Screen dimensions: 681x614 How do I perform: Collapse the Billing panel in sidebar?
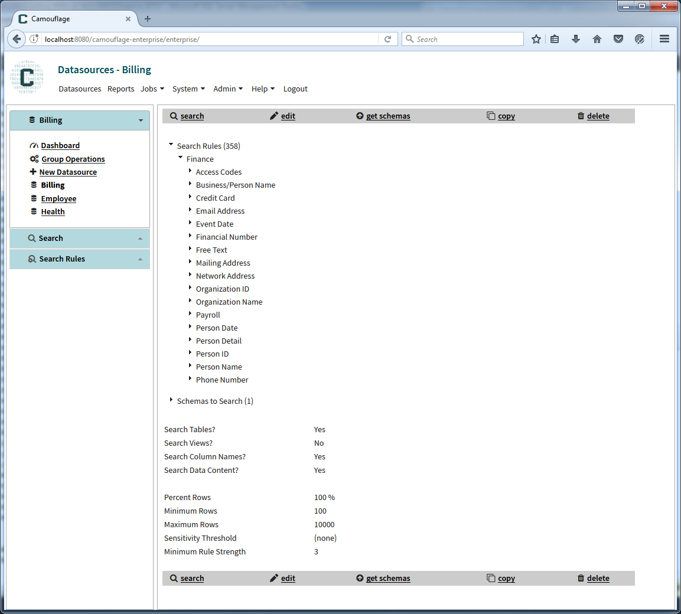[141, 120]
